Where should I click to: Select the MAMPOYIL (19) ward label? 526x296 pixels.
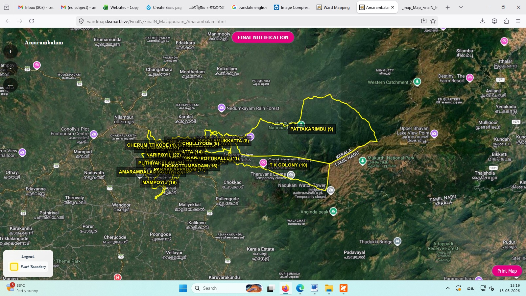(x=159, y=183)
